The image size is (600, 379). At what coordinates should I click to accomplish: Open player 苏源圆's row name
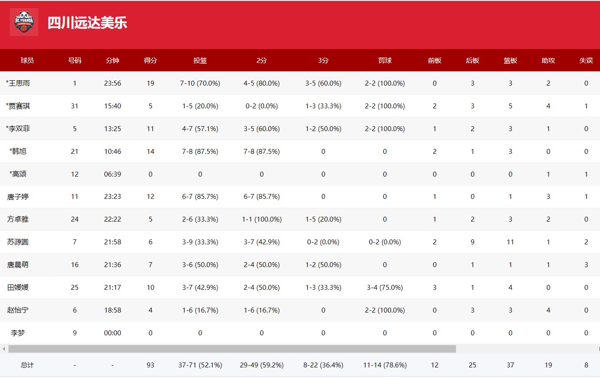click(18, 242)
